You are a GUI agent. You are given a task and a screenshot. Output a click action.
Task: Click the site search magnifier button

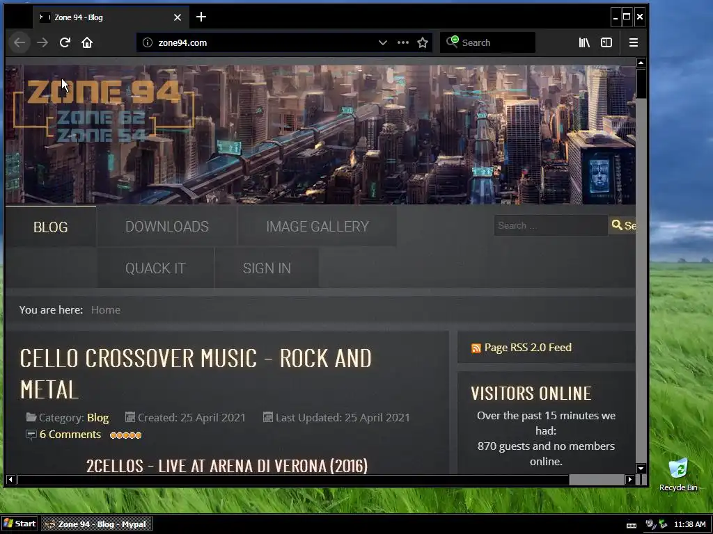622,225
